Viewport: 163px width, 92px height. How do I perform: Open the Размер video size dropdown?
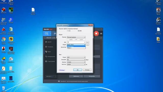[76, 37]
